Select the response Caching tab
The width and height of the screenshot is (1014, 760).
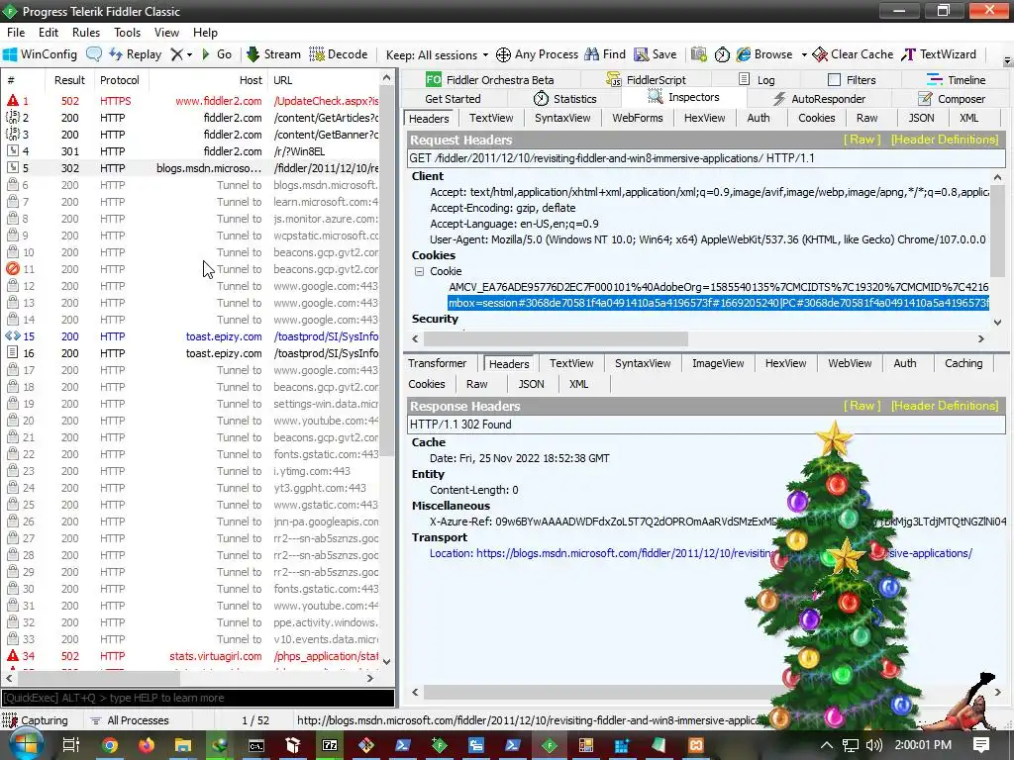(963, 363)
